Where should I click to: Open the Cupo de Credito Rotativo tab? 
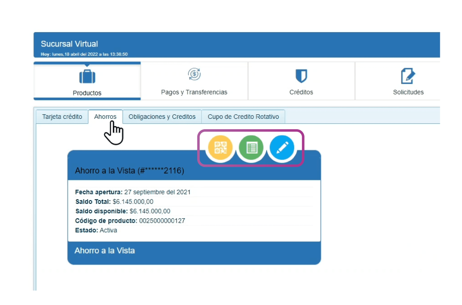pos(243,117)
